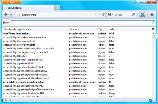Open the Firefox application menu button
Image resolution: width=158 pixels, height=104 pixels.
(x=11, y=2)
